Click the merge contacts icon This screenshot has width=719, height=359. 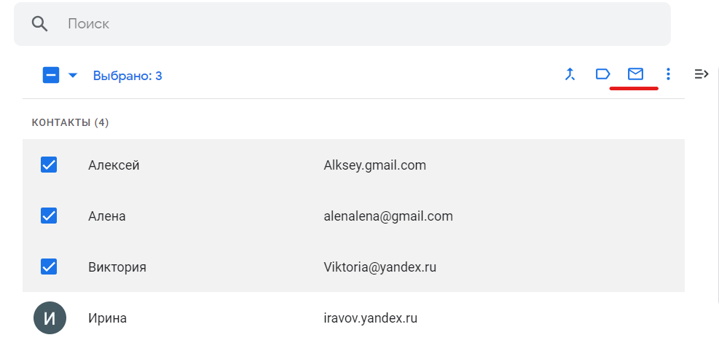(570, 74)
